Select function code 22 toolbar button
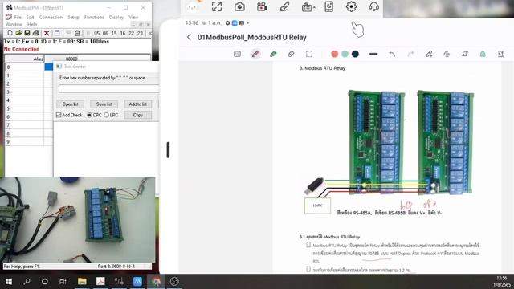This screenshot has width=514, height=289. pos(132,33)
